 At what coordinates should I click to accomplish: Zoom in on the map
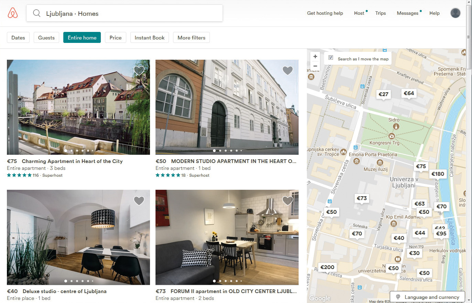tap(315, 57)
